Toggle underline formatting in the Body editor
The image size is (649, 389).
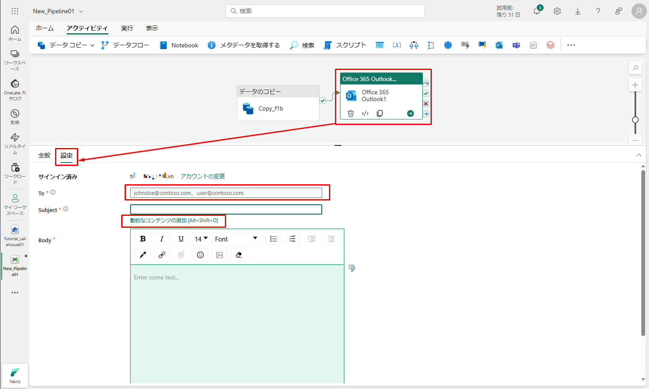[x=181, y=239]
